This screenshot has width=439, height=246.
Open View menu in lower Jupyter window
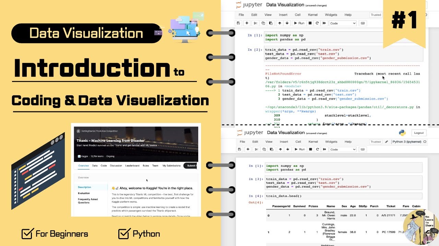(x=269, y=141)
